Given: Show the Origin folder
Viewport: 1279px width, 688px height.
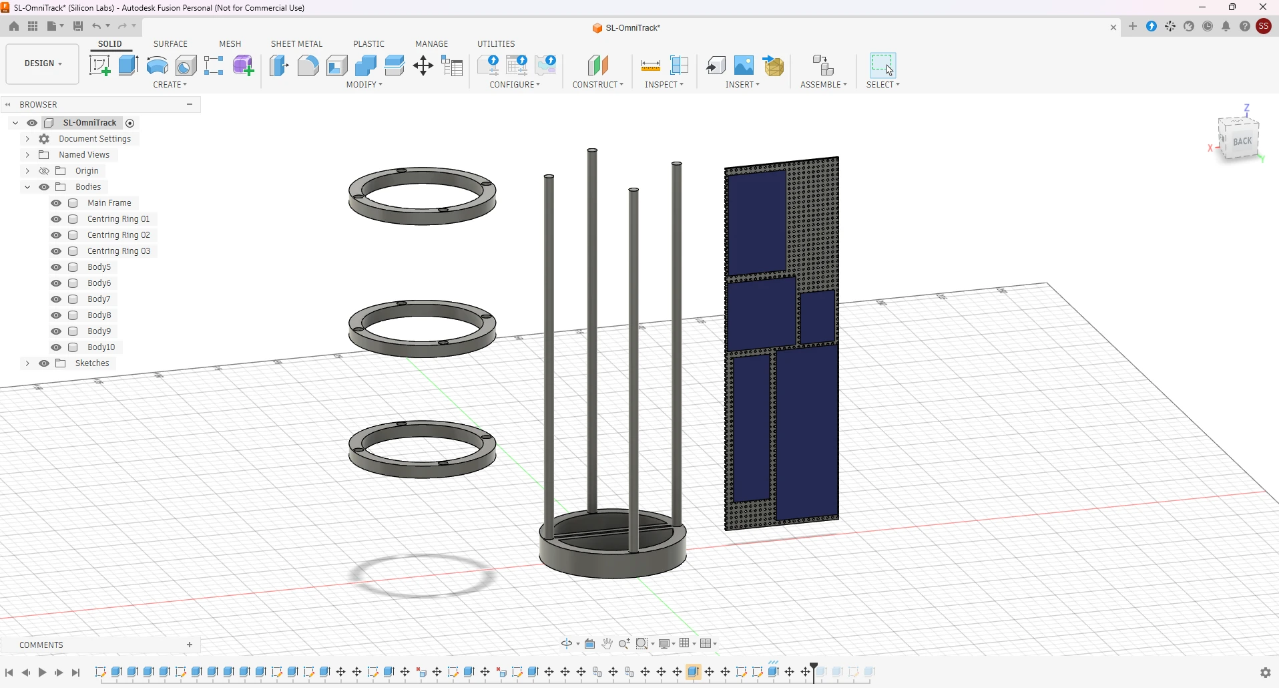Looking at the screenshot, I should (44, 171).
